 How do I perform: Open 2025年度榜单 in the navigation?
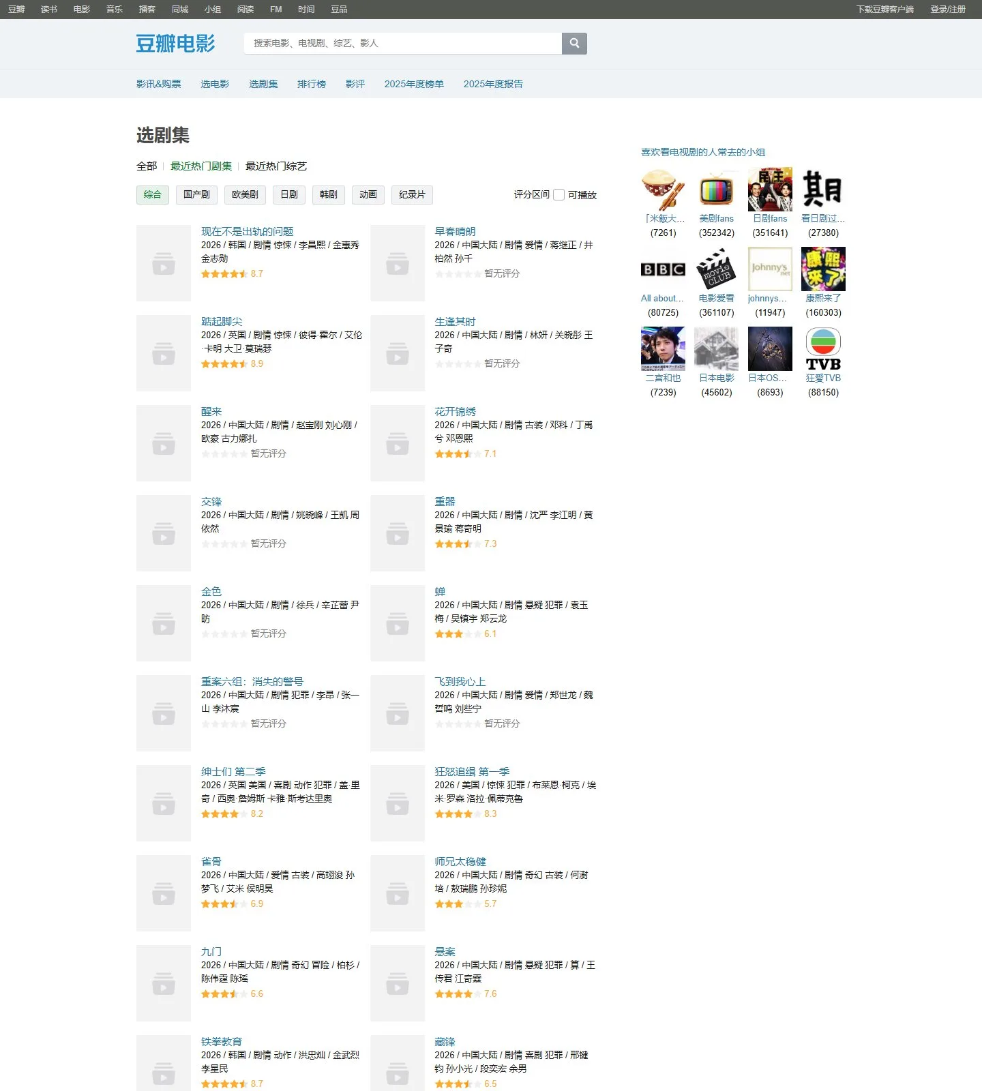[x=414, y=84]
